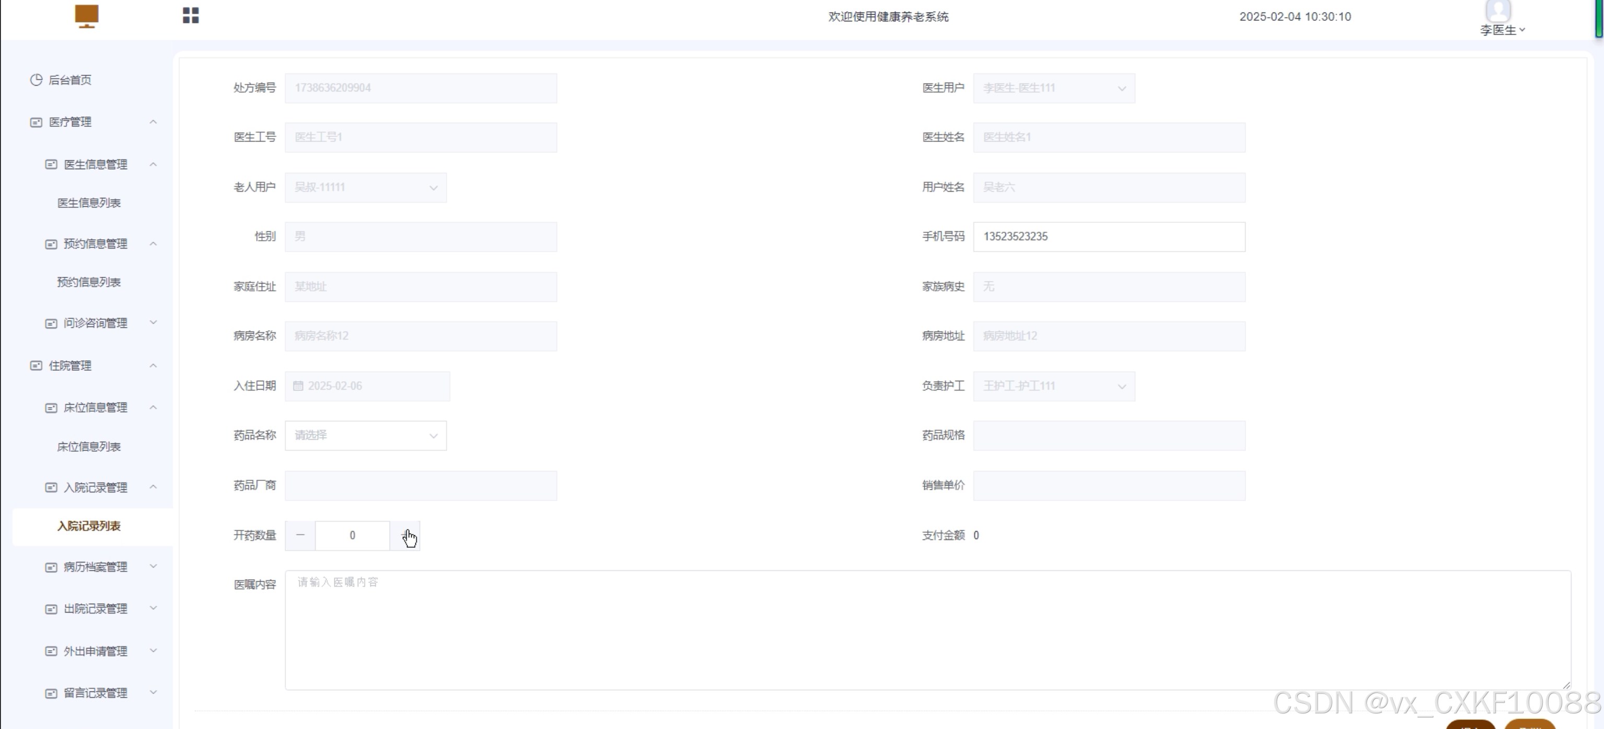Click into 医嘱内容 text area
Screen dimensions: 1604x729
927,629
